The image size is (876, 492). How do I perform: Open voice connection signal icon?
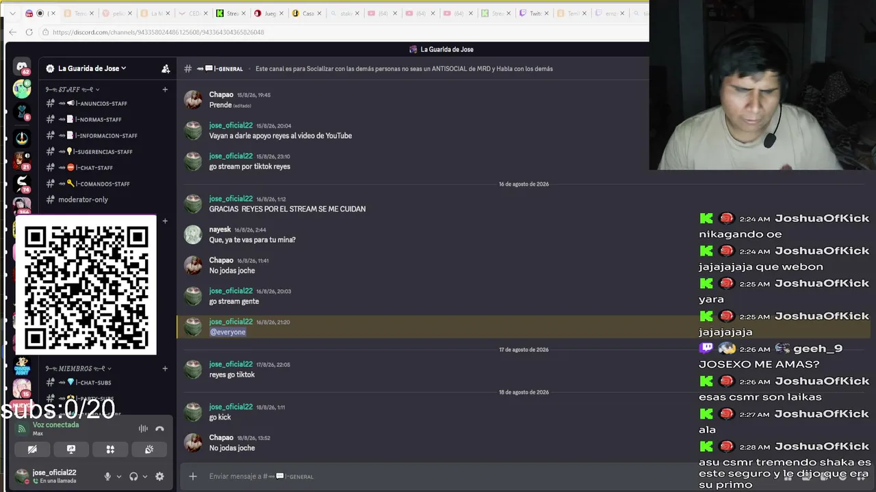coord(22,428)
